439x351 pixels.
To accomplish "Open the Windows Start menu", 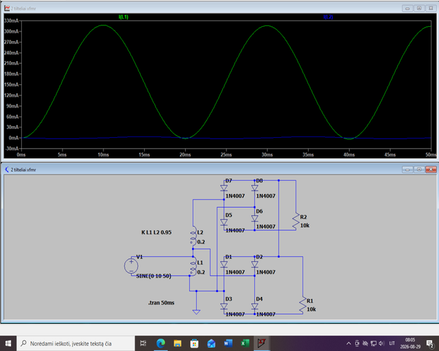I will [x=8, y=343].
